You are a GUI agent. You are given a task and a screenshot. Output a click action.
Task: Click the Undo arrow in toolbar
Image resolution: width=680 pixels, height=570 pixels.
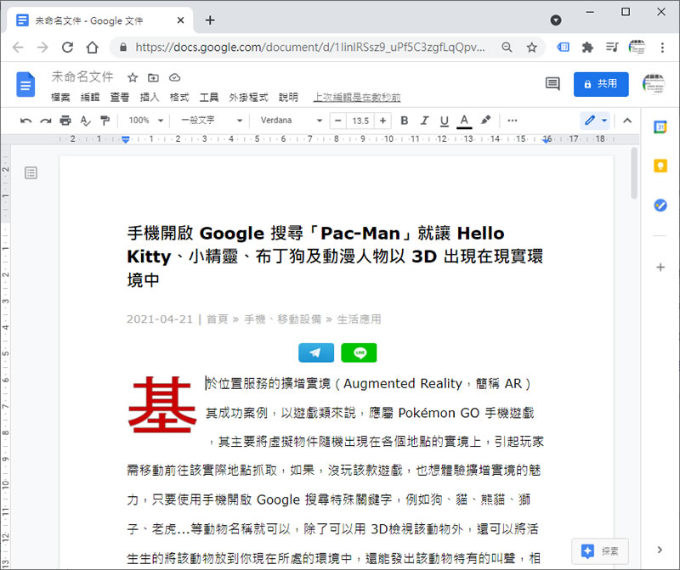pyautogui.click(x=25, y=121)
